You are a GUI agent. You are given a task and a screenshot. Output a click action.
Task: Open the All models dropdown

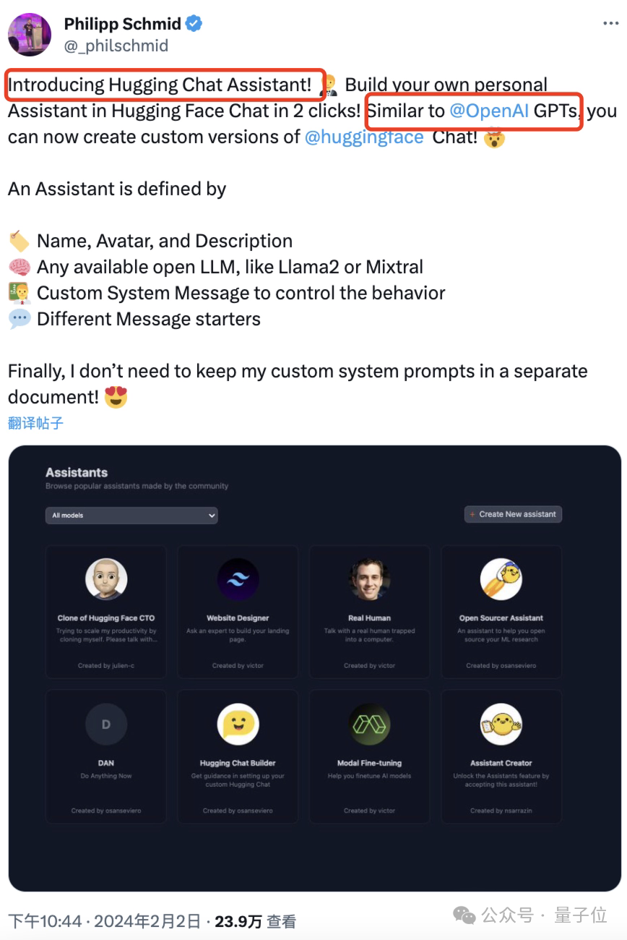pos(131,515)
